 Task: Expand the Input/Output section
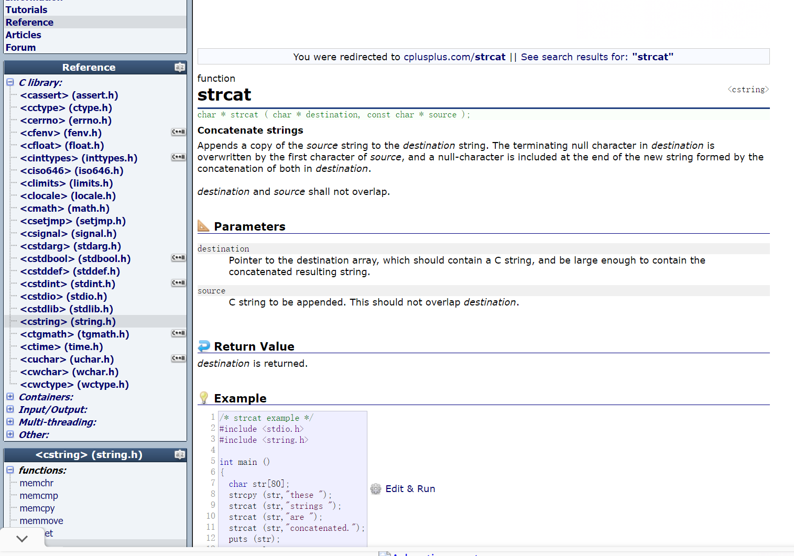pyautogui.click(x=10, y=409)
